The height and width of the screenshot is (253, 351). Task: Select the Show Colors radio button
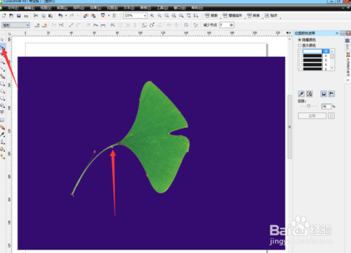click(299, 46)
